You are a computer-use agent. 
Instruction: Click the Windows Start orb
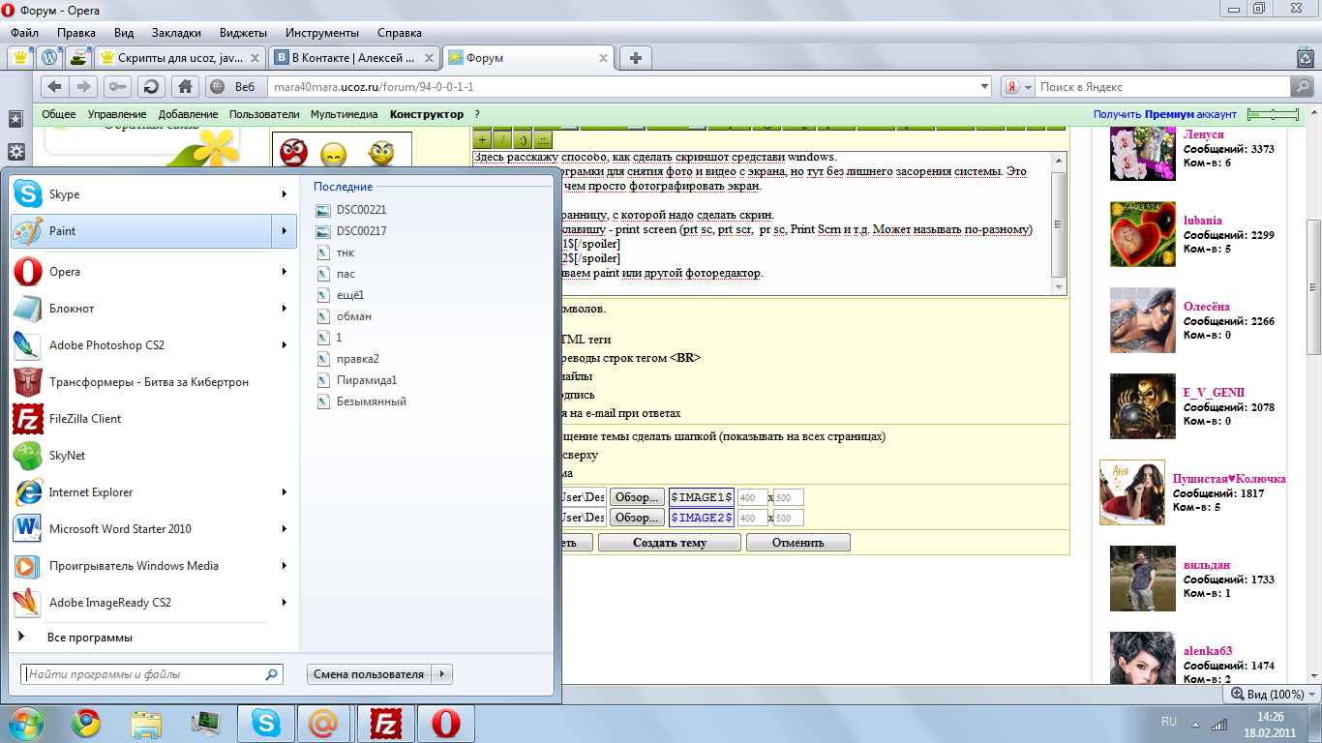pos(26,723)
